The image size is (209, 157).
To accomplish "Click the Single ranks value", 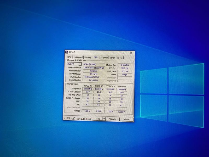I will [125, 75].
